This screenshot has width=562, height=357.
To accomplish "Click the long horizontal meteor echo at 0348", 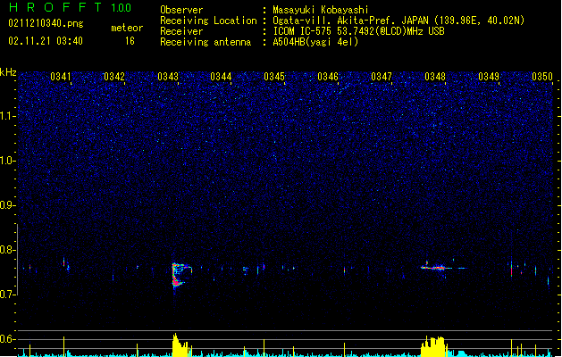I will click(443, 267).
